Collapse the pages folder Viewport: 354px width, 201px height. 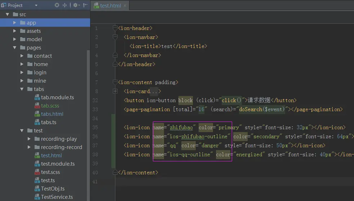point(15,48)
